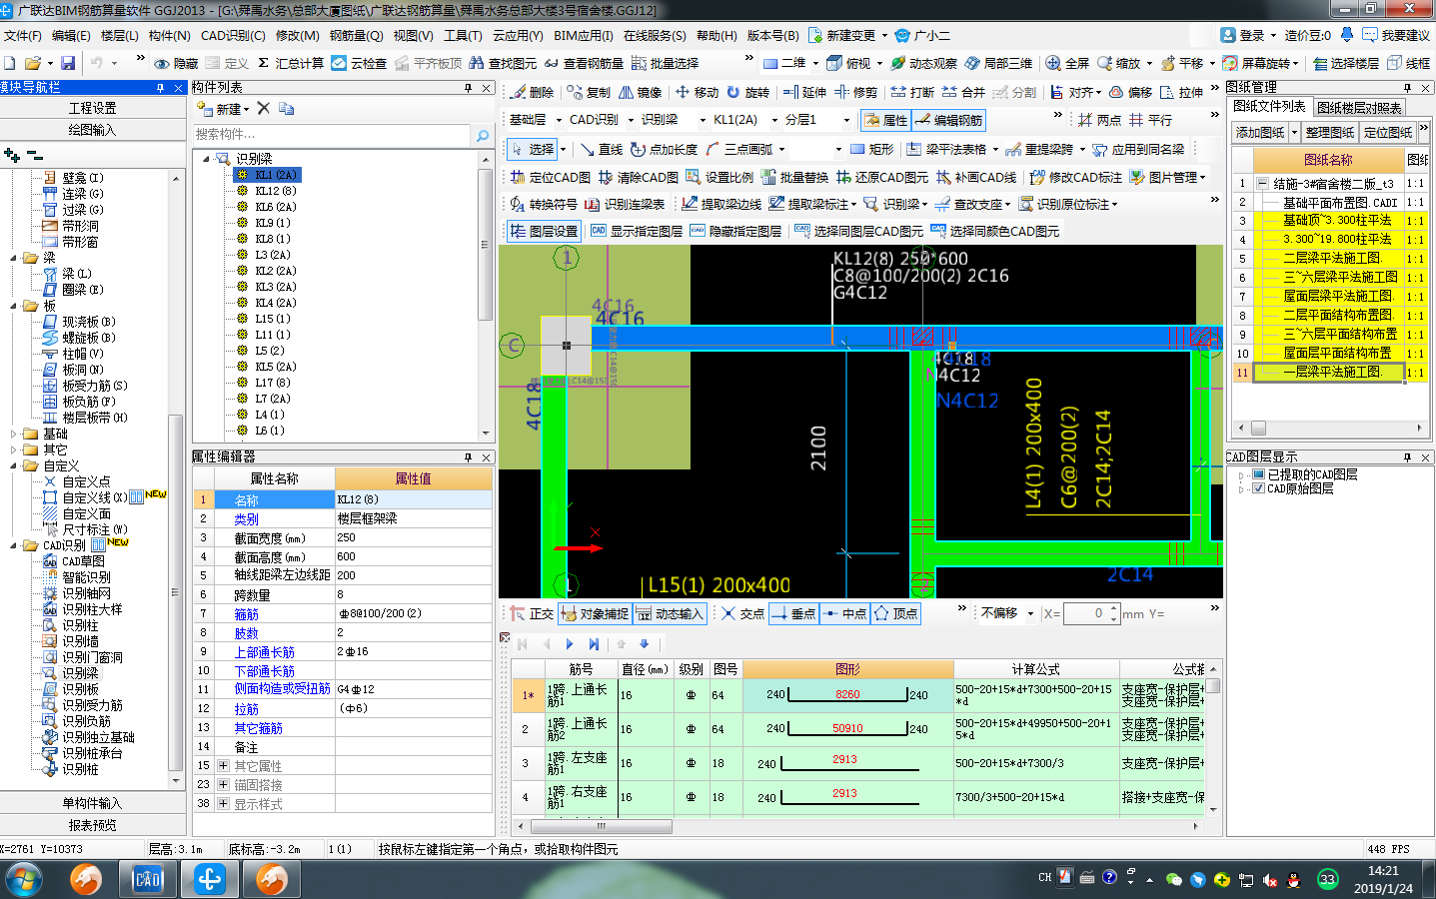Start 动态观察 orbit view
The width and height of the screenshot is (1436, 899).
coord(923,63)
